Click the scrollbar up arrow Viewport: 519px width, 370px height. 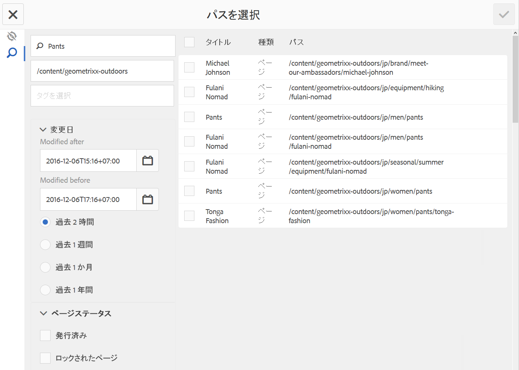tap(515, 33)
